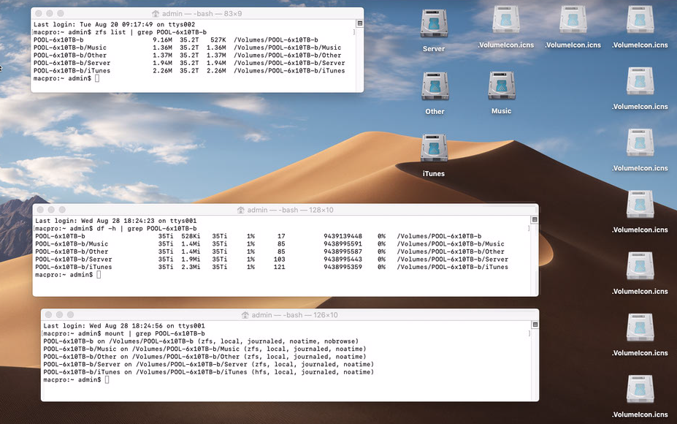Image resolution: width=677 pixels, height=424 pixels.
Task: Click "POOL-6x10TB-b/Server on" line in mount terminal
Action: click(209, 364)
